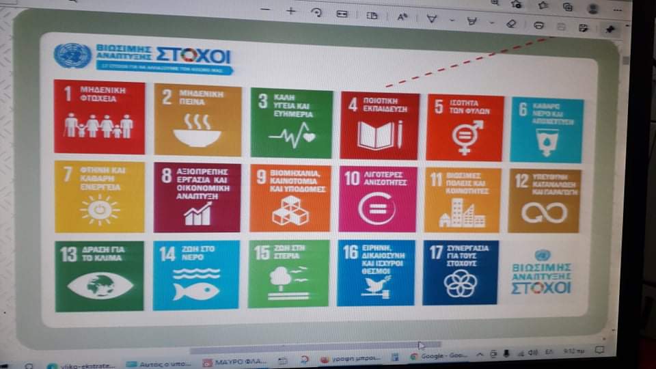Click the print icon
The height and width of the screenshot is (369, 656).
point(538,25)
